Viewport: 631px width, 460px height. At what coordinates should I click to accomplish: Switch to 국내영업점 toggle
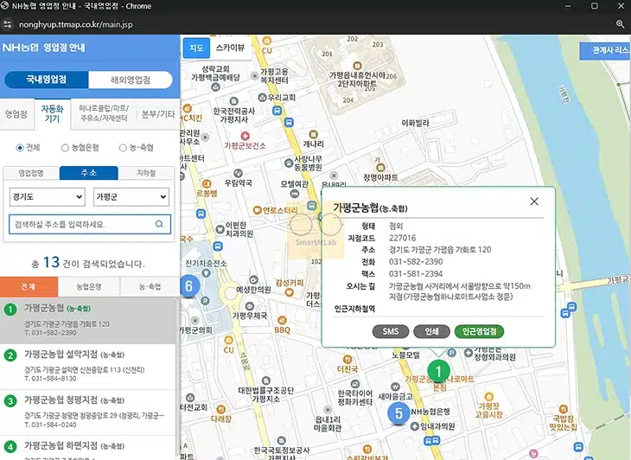click(x=47, y=80)
